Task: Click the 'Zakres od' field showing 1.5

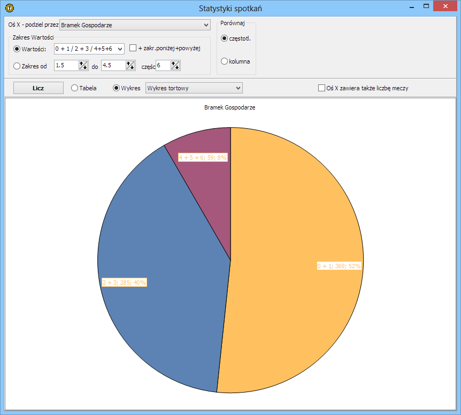Action: coord(66,66)
